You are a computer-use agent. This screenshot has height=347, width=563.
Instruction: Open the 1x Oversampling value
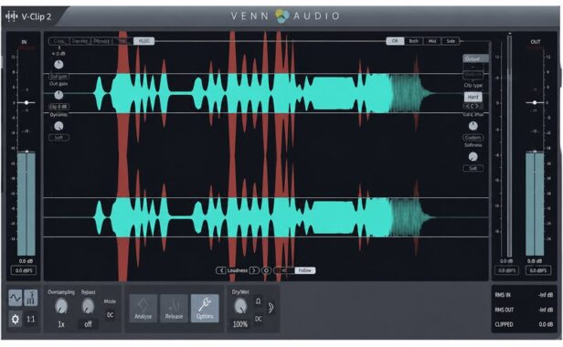click(61, 324)
